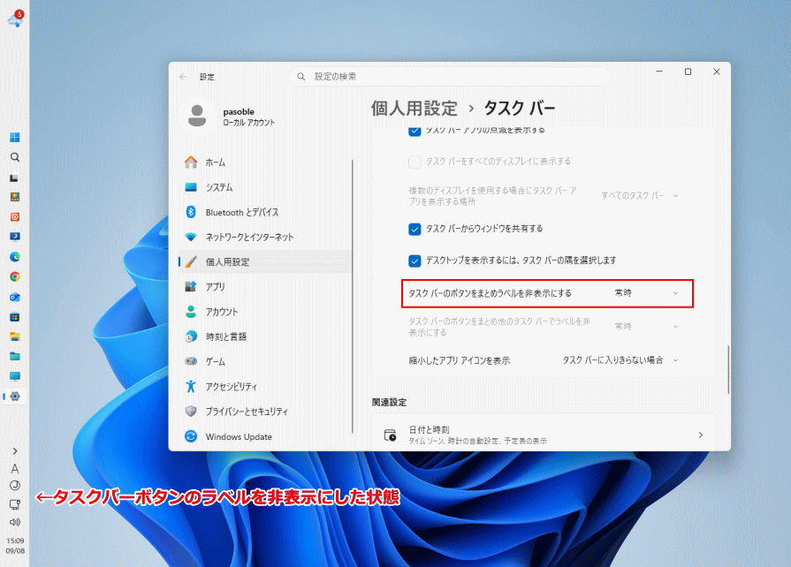This screenshot has width=791, height=567.
Task: Open the tray clock showing 15:09
Action: click(x=15, y=545)
